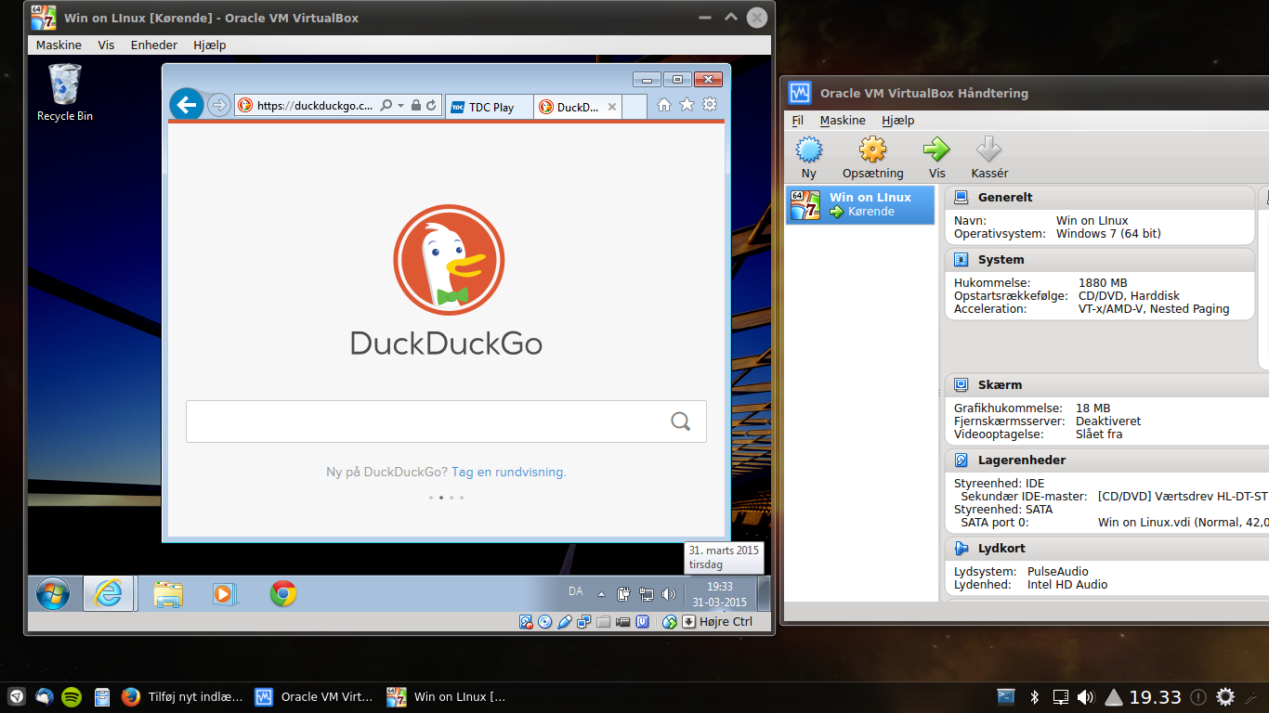
Task: Open Windows Explorer folder on guest taskbar
Action: (x=168, y=594)
